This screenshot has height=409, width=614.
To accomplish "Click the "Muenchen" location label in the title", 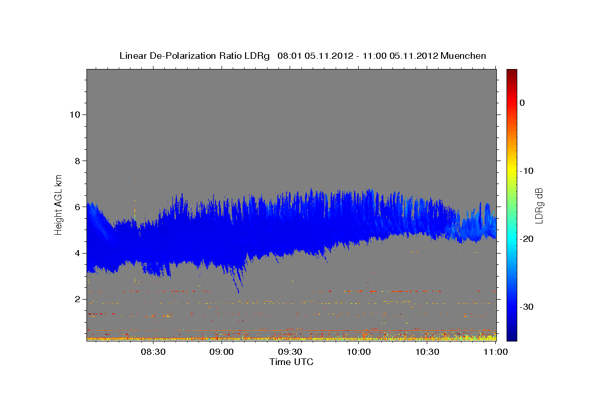I will 464,56.
